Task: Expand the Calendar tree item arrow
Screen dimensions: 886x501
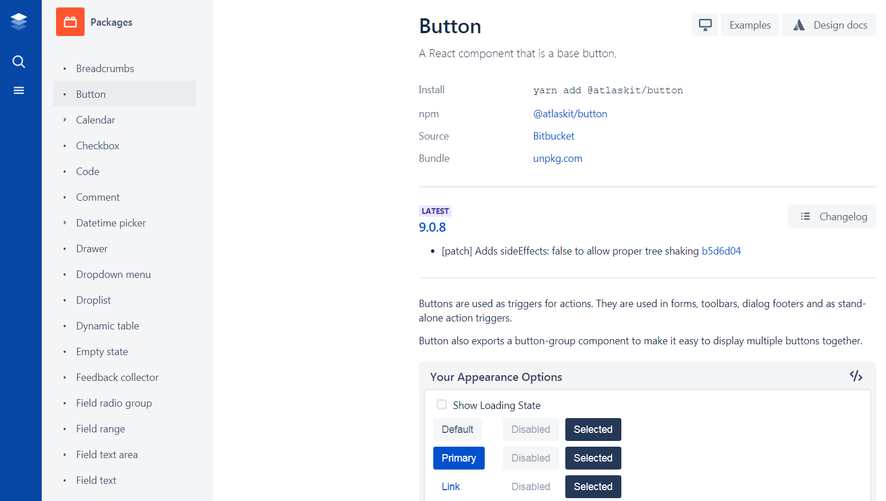Action: coord(65,120)
